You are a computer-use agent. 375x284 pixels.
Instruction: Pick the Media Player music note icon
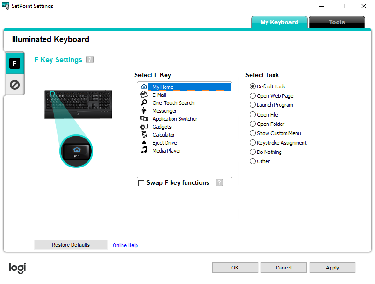[144, 151]
